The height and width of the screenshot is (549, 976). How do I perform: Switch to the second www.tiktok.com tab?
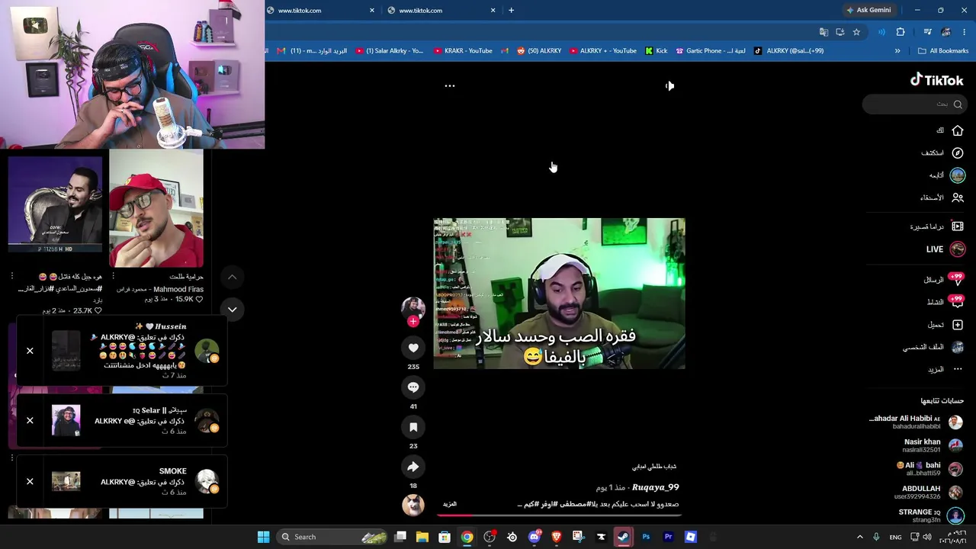[442, 11]
